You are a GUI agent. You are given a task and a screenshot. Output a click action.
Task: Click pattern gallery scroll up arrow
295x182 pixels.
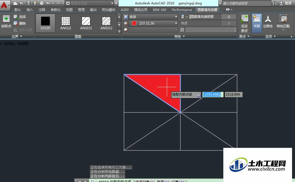tap(119, 17)
